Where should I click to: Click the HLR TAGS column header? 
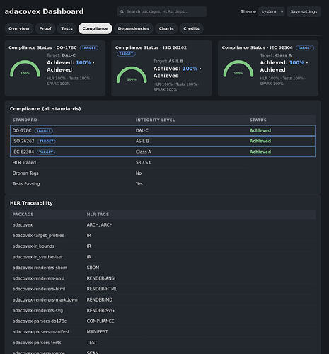tap(98, 215)
